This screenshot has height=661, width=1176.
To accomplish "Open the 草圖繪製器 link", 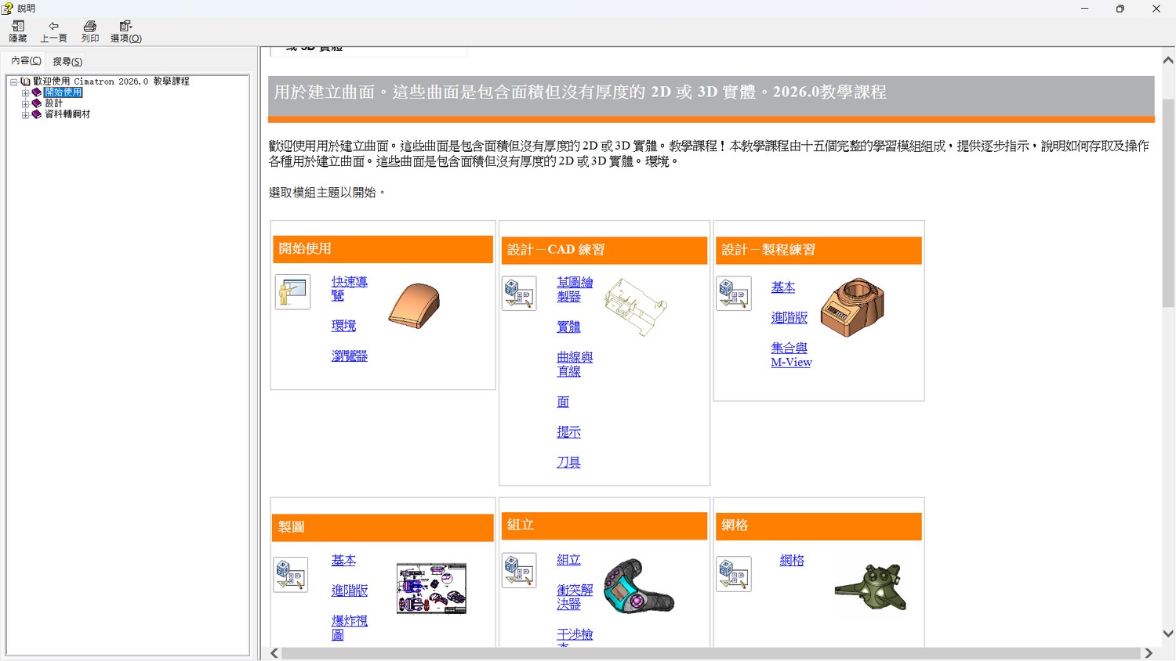I will coord(575,289).
